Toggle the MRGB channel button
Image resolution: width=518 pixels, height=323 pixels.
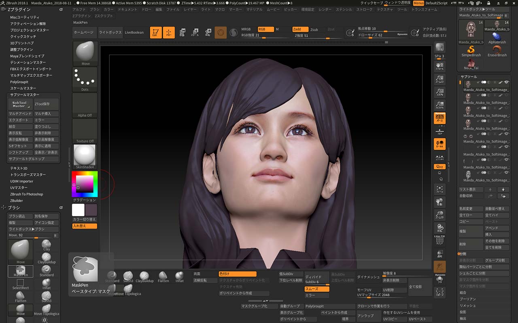[249, 29]
